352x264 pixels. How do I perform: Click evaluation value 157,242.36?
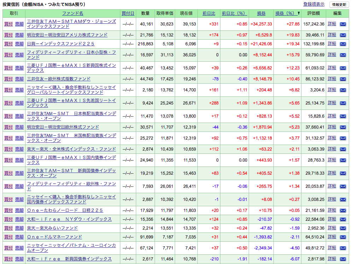[x=313, y=24]
